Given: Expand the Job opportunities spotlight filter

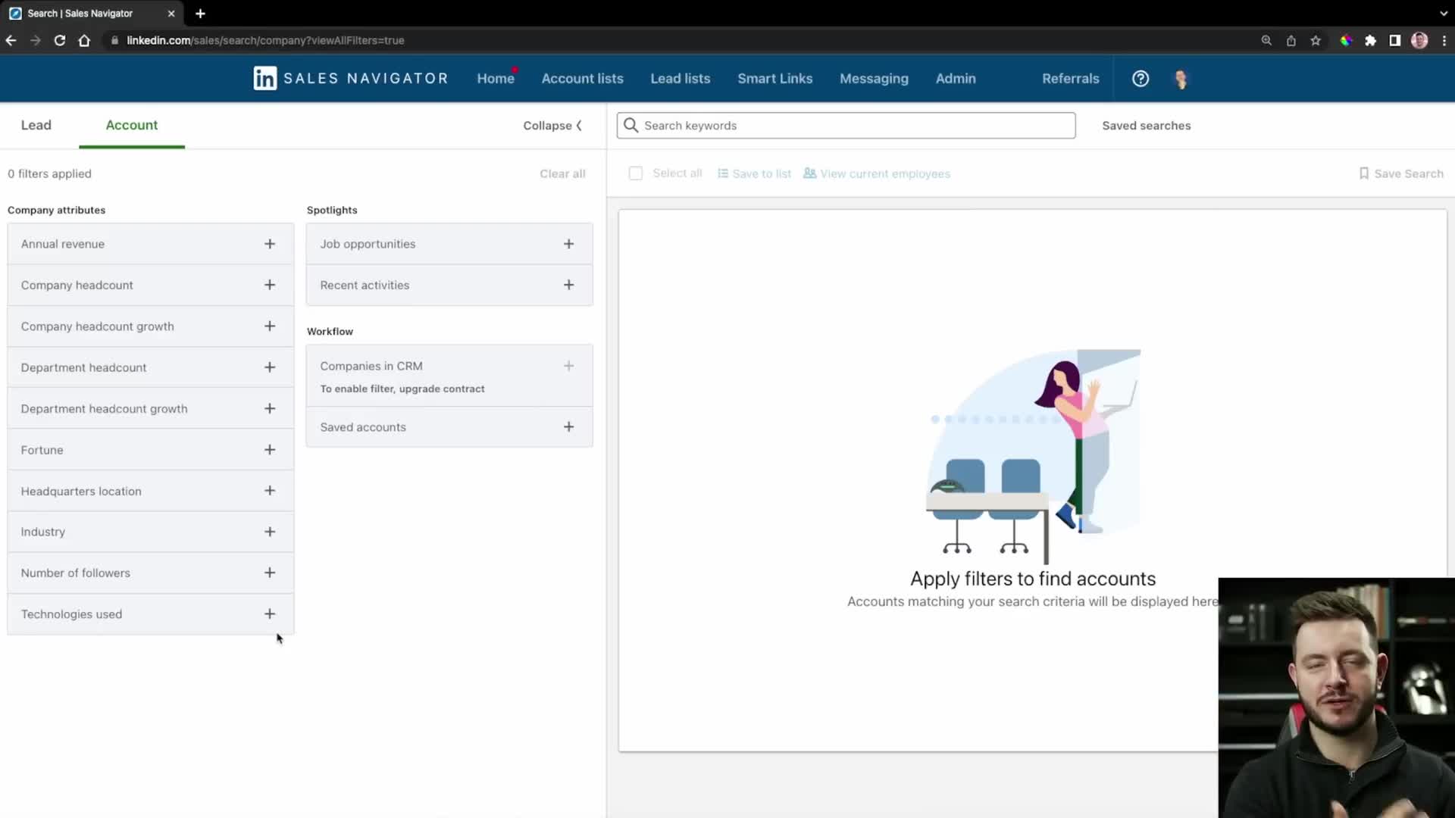Looking at the screenshot, I should coord(568,244).
